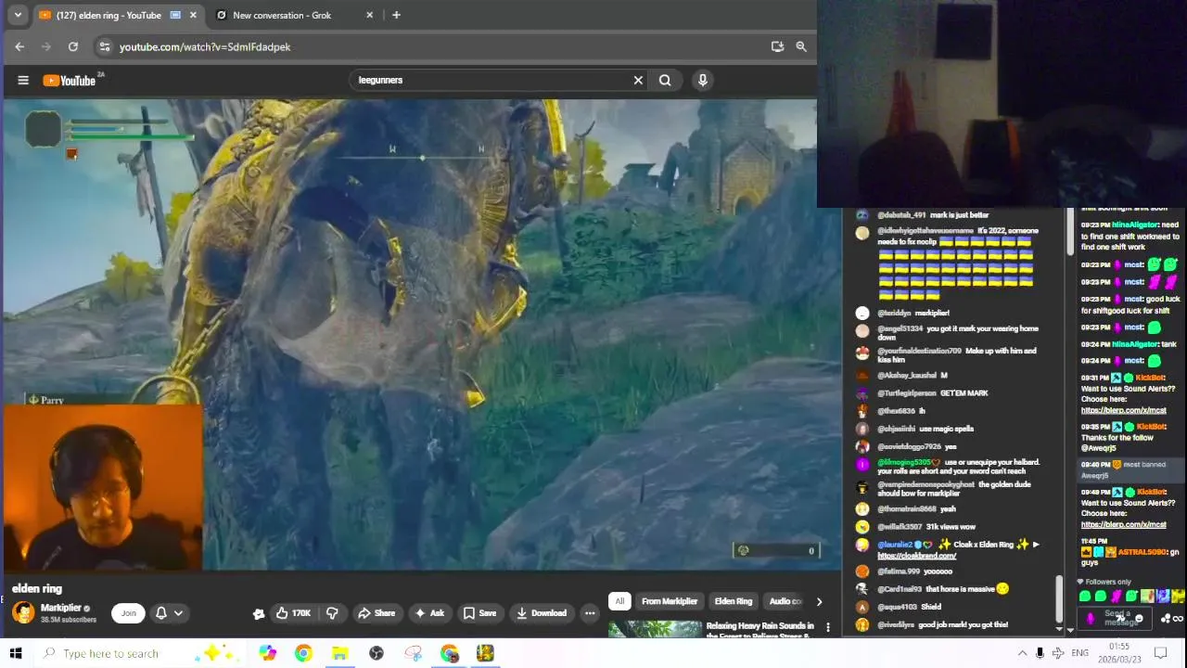Image resolution: width=1187 pixels, height=668 pixels.
Task: Open Snipping Tool from the taskbar
Action: click(413, 653)
